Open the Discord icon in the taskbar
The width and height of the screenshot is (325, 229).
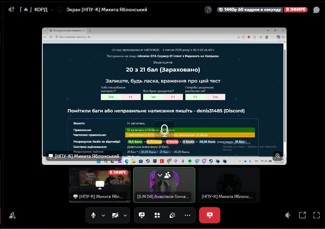point(204,161)
